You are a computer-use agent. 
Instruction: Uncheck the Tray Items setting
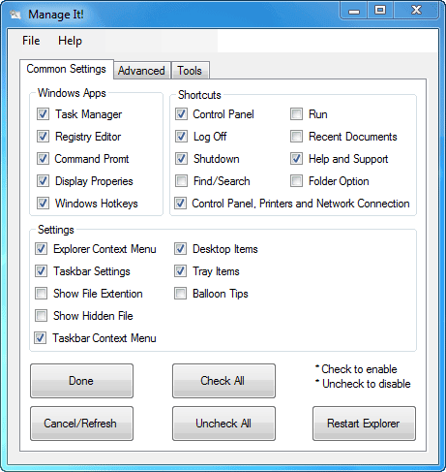coord(180,271)
